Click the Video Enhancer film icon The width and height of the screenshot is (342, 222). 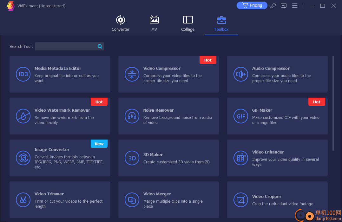241,158
